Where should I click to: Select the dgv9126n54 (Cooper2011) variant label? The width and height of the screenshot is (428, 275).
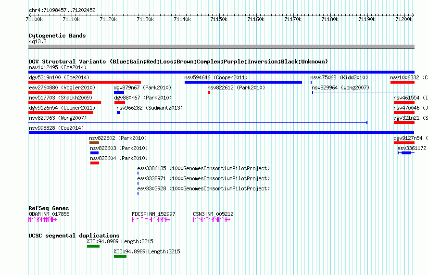[x=62, y=108]
